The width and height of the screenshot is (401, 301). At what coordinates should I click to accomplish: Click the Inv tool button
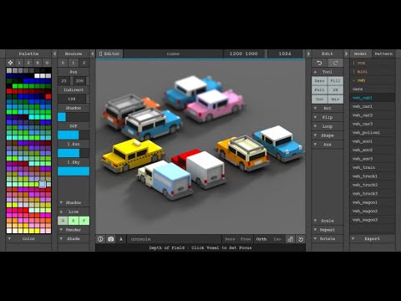[x=319, y=99]
